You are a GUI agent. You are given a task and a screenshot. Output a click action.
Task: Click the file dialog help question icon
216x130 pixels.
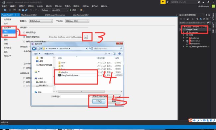coord(119,54)
